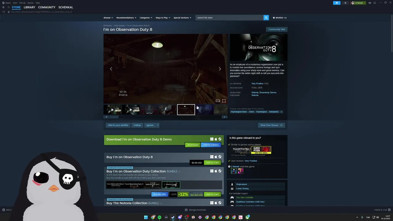
Task: Open the first friend avatar who wants game
Action: [x=234, y=171]
